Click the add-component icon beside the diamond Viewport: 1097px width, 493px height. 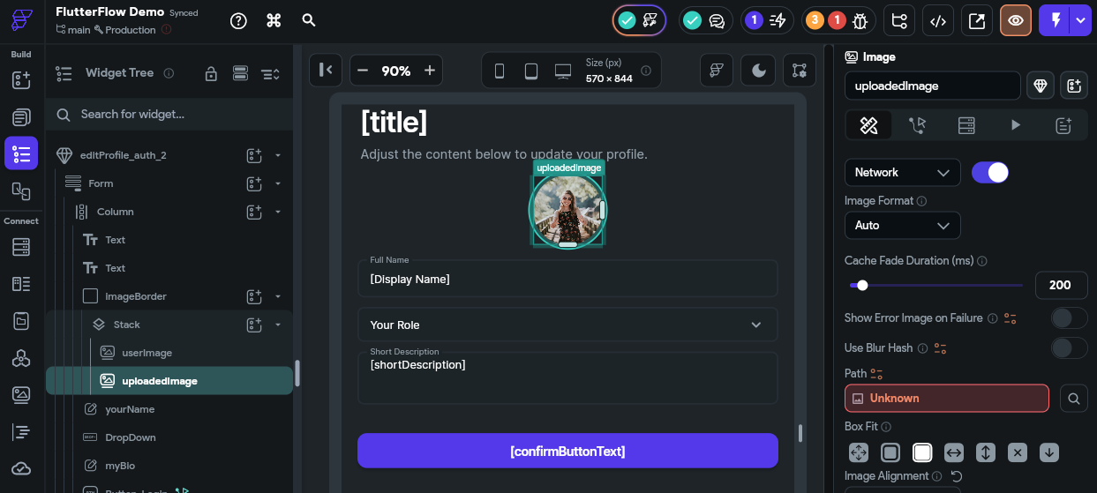click(x=1074, y=86)
